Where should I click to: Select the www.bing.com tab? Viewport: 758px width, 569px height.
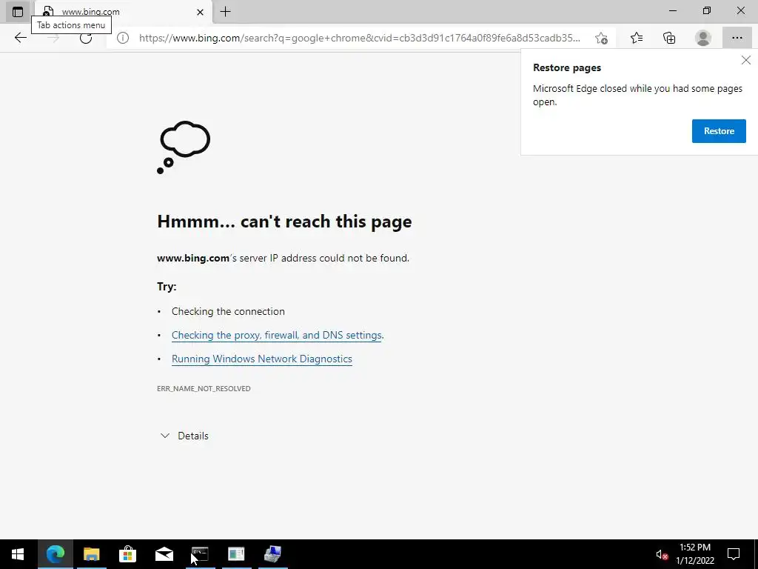tap(124, 12)
